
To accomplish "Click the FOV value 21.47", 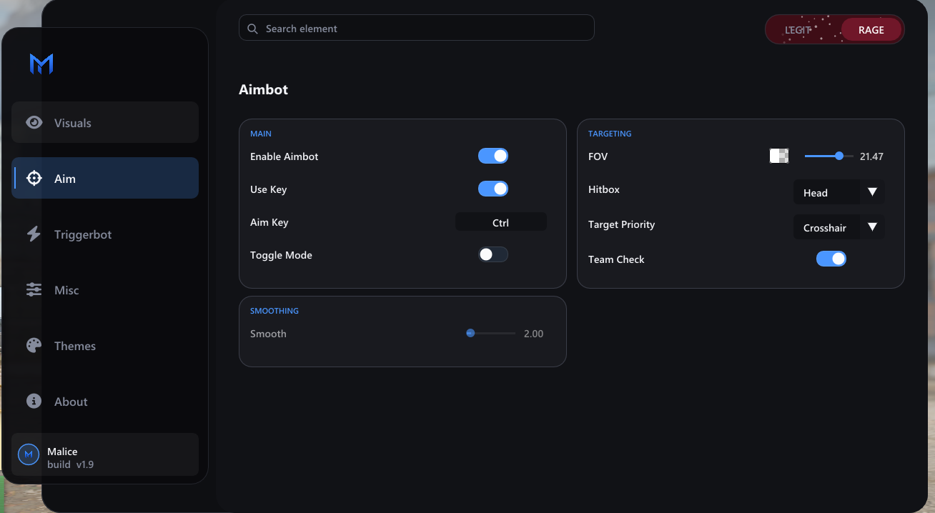I will 871,156.
